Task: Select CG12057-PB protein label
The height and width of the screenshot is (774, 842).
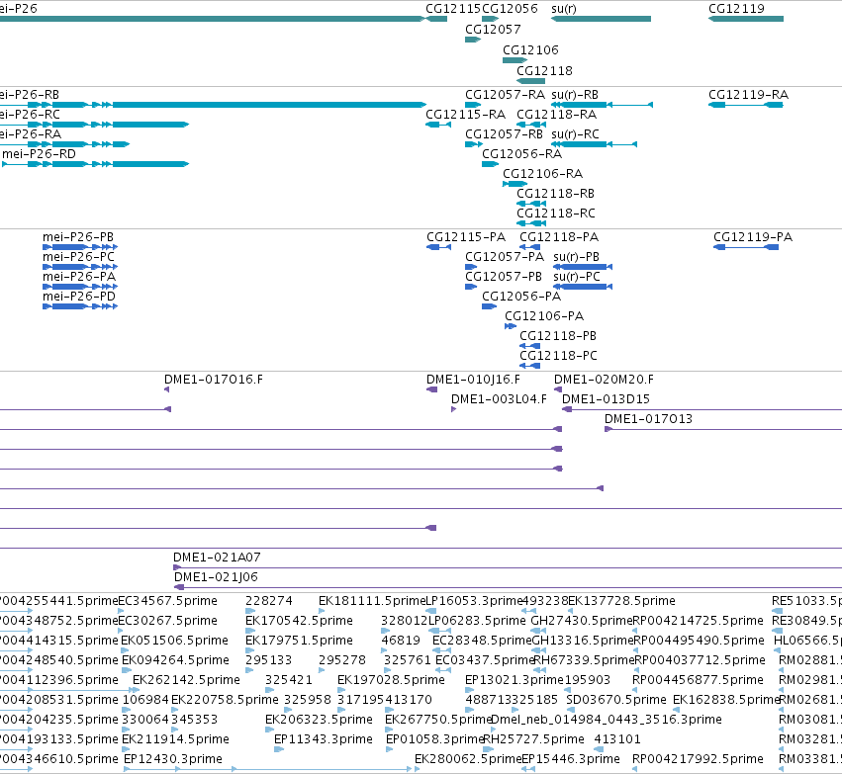Action: [504, 277]
